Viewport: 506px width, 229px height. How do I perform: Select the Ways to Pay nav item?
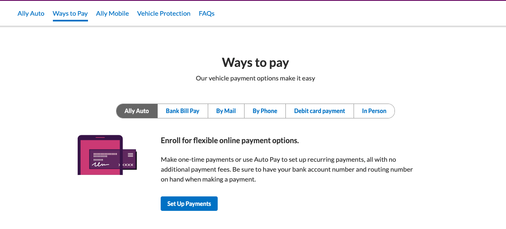[x=70, y=14]
